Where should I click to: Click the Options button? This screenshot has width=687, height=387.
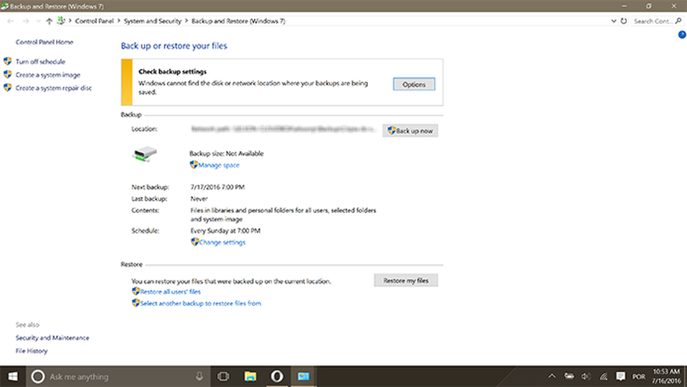tap(414, 84)
